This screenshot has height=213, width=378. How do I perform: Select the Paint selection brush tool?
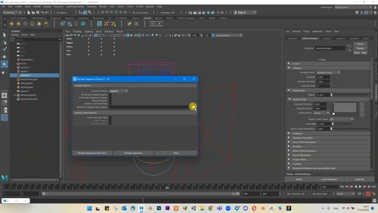click(x=5, y=50)
